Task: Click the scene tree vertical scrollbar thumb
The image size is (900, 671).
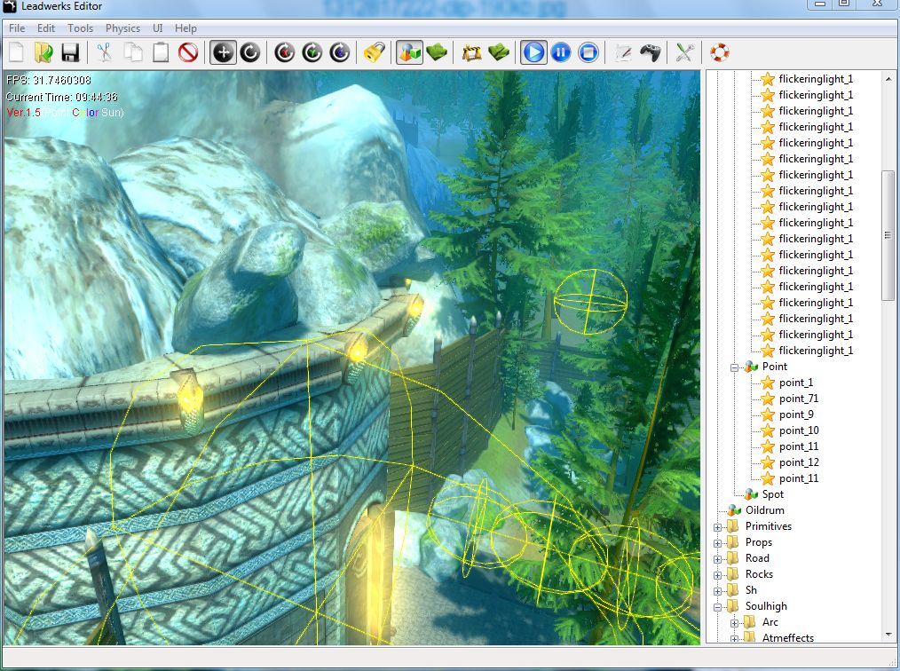Action: pos(888,235)
